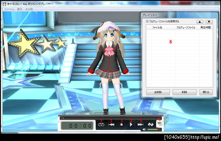Skip forward to the next track
Viewport: 221px width, 141px height.
click(x=141, y=125)
